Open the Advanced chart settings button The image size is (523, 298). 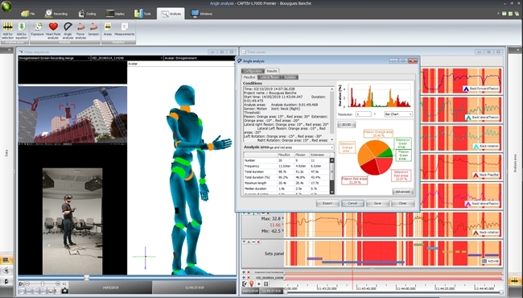403,192
